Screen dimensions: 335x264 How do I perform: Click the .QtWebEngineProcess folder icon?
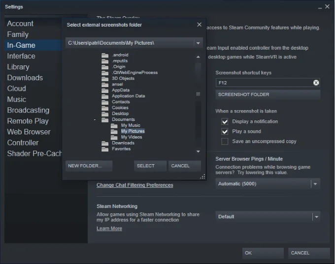(104, 73)
